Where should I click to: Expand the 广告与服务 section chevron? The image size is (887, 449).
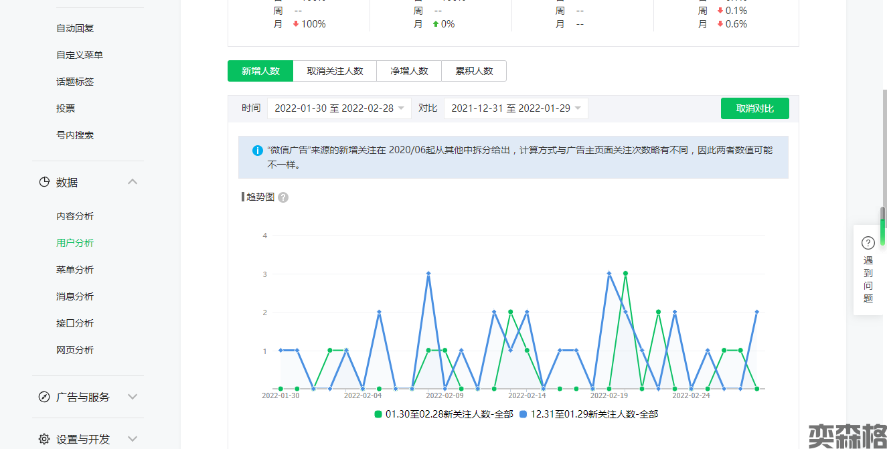click(133, 397)
